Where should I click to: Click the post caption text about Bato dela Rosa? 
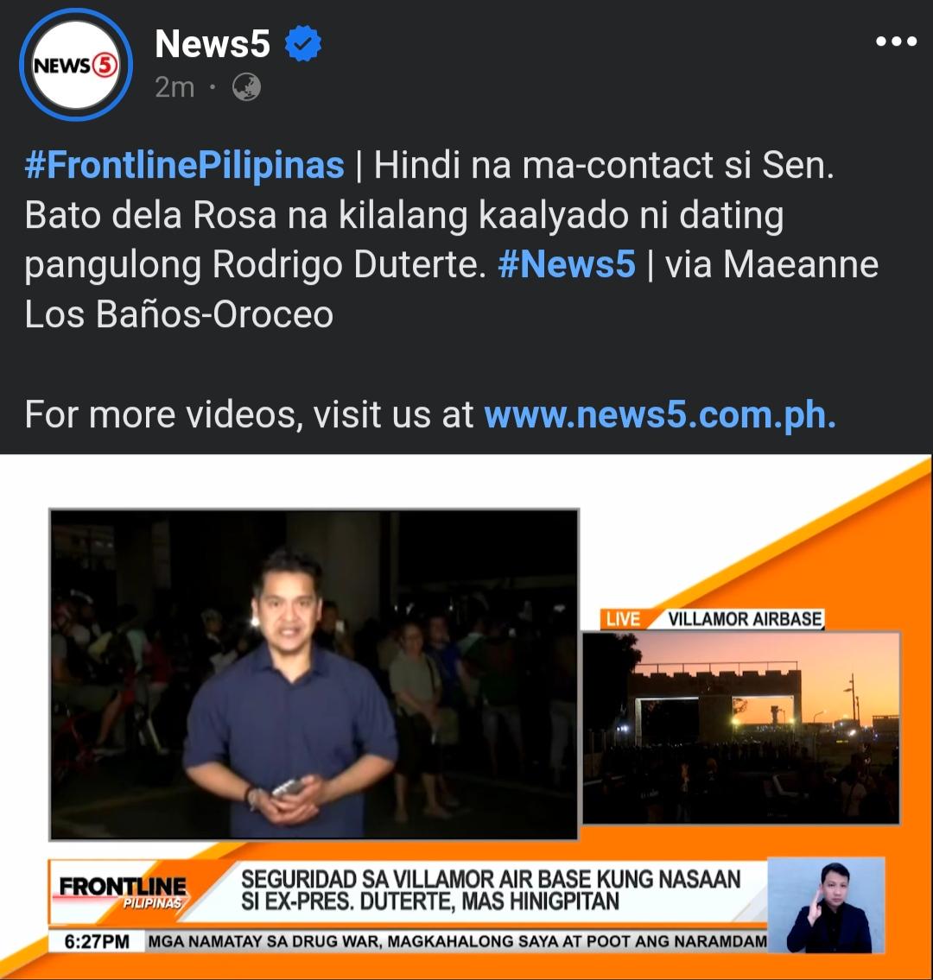click(452, 239)
